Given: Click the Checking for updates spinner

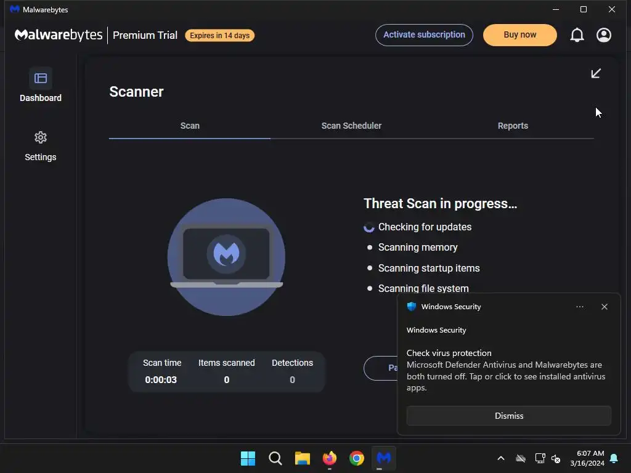Looking at the screenshot, I should 368,227.
